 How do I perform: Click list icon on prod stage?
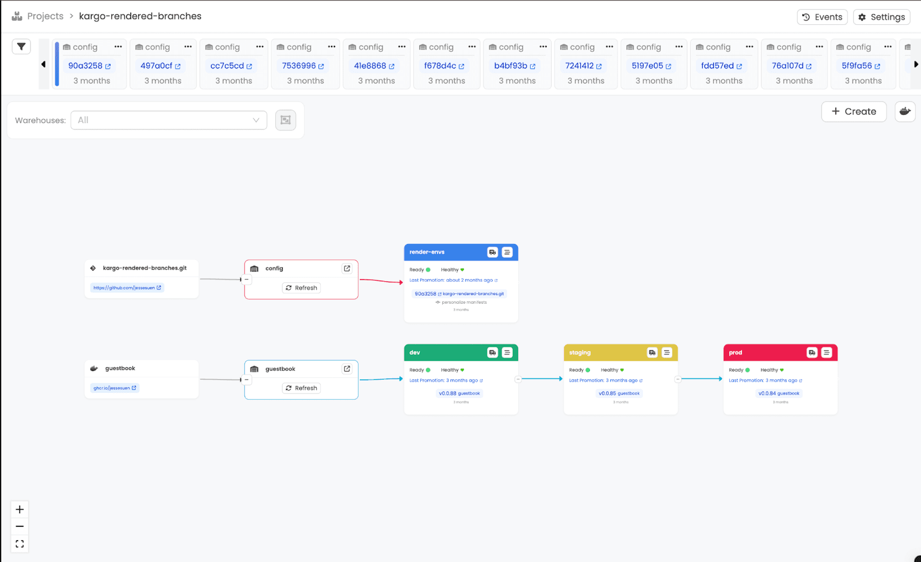(x=827, y=353)
